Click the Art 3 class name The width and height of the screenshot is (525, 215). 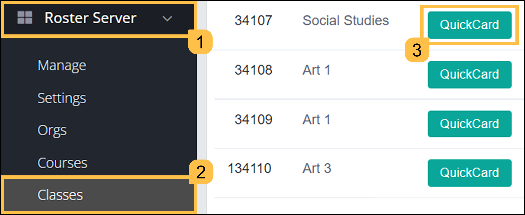(x=317, y=168)
